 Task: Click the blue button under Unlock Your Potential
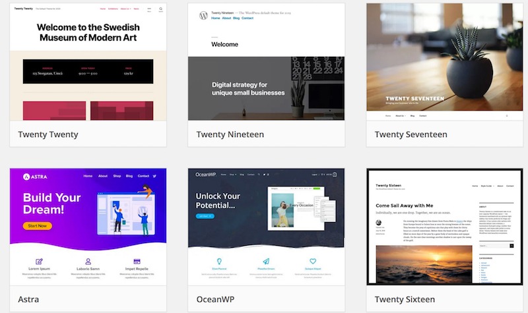click(x=205, y=216)
